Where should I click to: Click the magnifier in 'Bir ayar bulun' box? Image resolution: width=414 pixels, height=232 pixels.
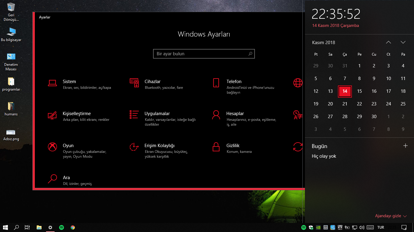pos(250,54)
